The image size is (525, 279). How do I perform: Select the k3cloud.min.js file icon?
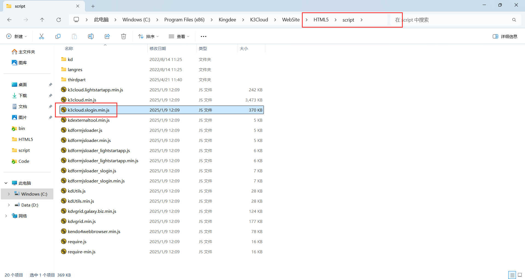coord(64,100)
